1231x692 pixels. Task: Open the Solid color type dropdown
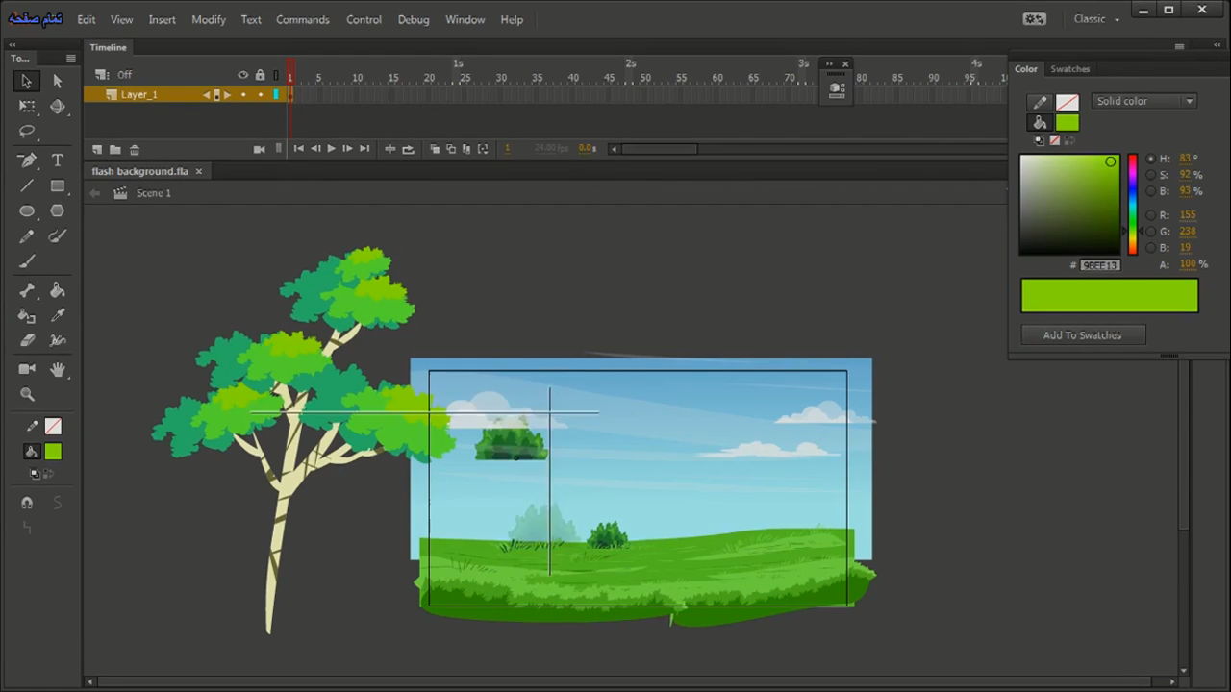(x=1143, y=101)
